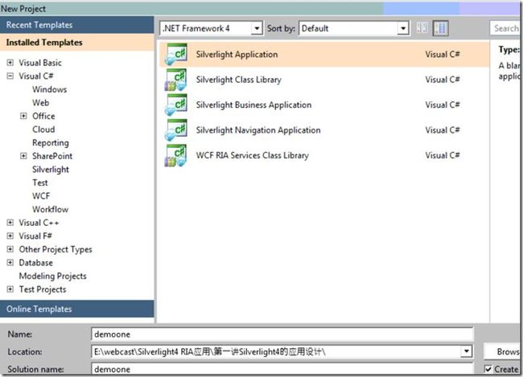Select the Test category under Visual C#
The width and height of the screenshot is (523, 377).
click(40, 182)
